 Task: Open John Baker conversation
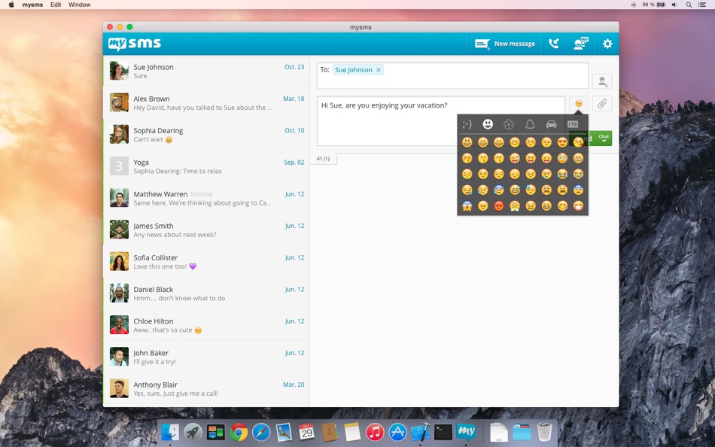pos(206,357)
